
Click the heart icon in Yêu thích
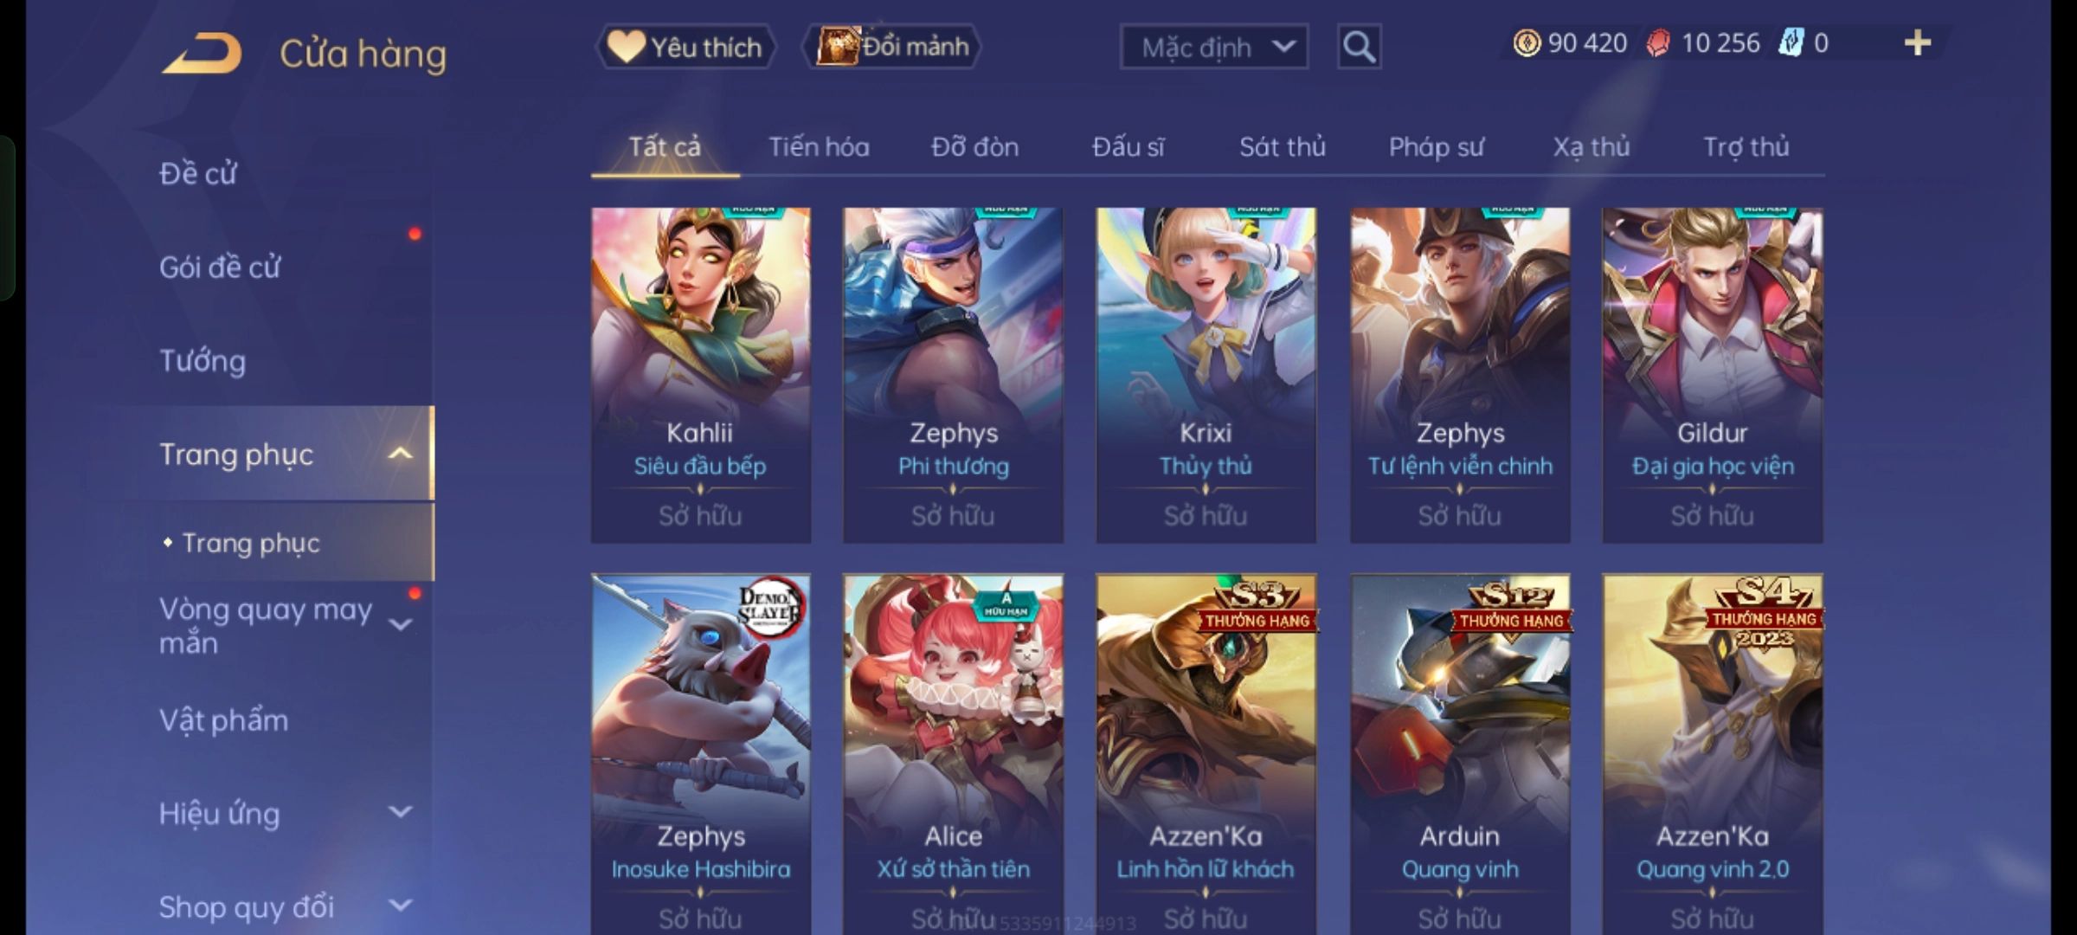tap(626, 47)
